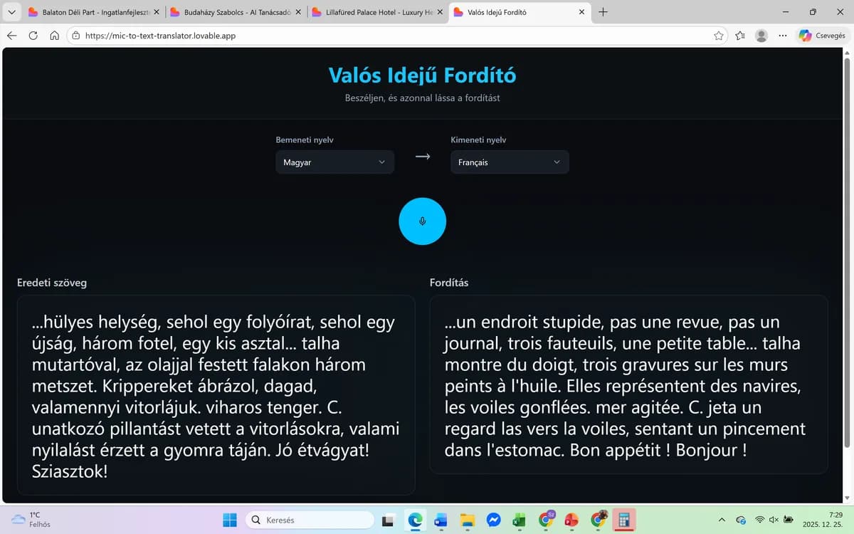Image resolution: width=854 pixels, height=534 pixels.
Task: Open Edge's three-dot settings menu
Action: tap(783, 36)
